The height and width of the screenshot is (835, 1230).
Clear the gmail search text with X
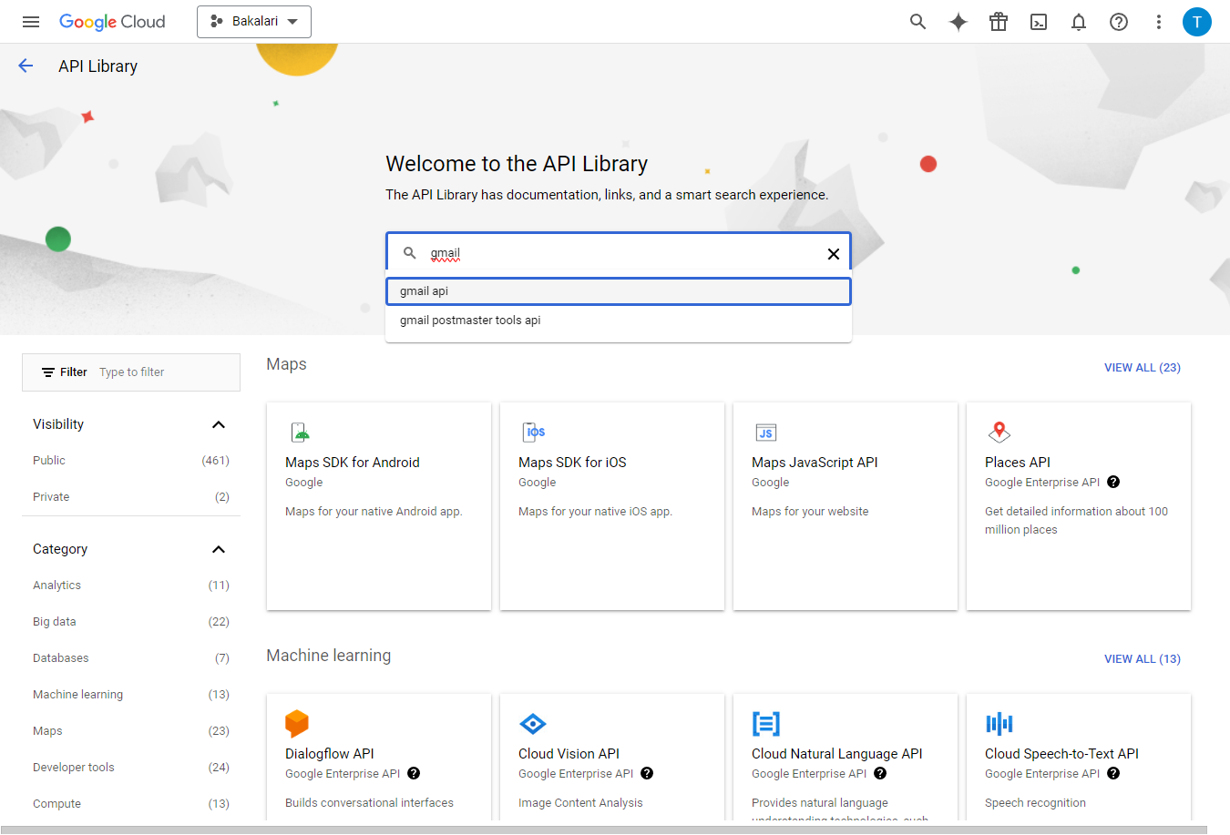click(833, 254)
